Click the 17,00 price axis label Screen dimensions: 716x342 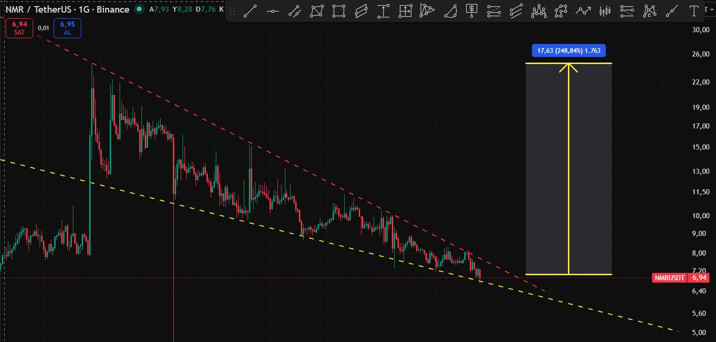click(x=701, y=126)
